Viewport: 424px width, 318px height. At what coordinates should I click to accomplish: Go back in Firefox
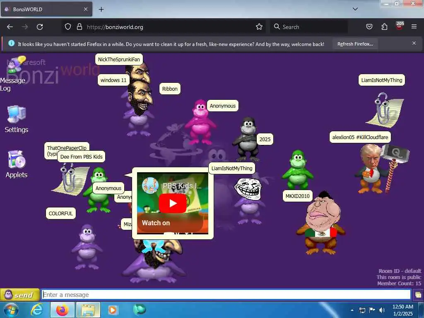[x=10, y=27]
